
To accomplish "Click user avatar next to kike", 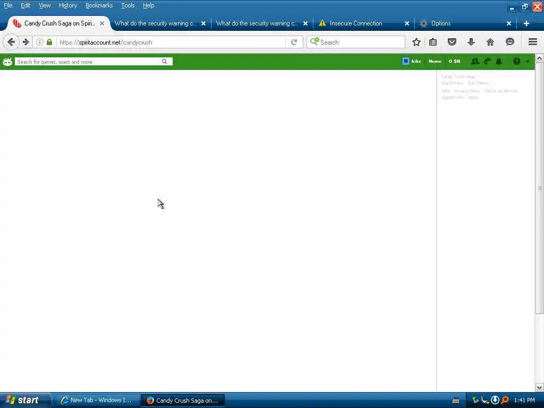I will [x=406, y=62].
